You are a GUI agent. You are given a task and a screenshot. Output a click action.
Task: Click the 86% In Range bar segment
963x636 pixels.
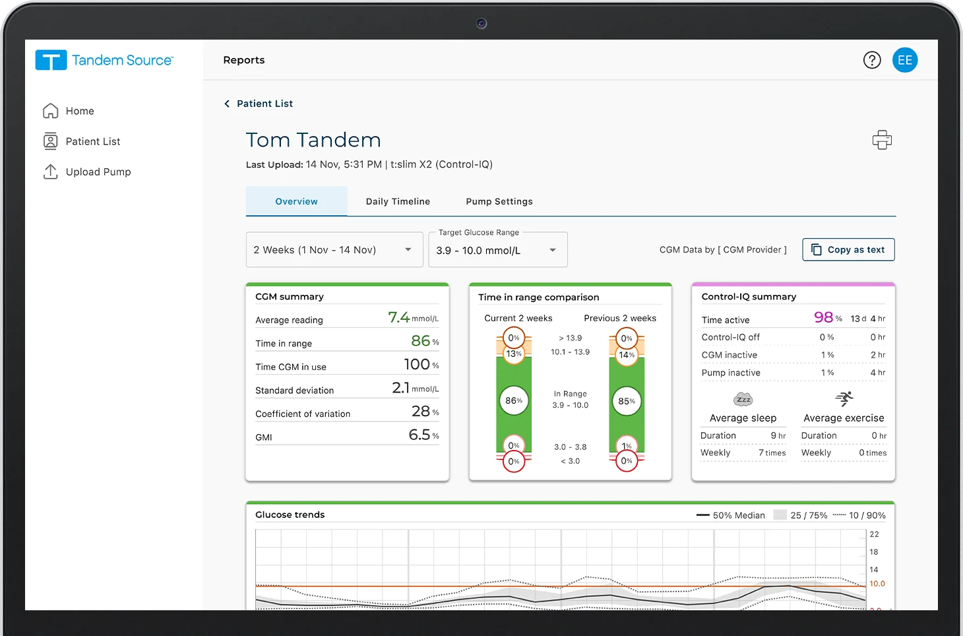pyautogui.click(x=514, y=400)
